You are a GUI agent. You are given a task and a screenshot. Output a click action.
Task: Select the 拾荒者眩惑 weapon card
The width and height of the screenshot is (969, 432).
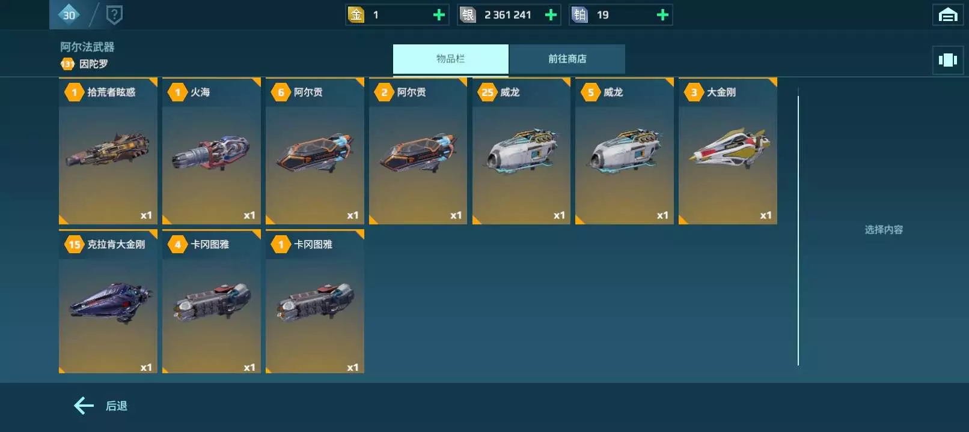click(108, 151)
